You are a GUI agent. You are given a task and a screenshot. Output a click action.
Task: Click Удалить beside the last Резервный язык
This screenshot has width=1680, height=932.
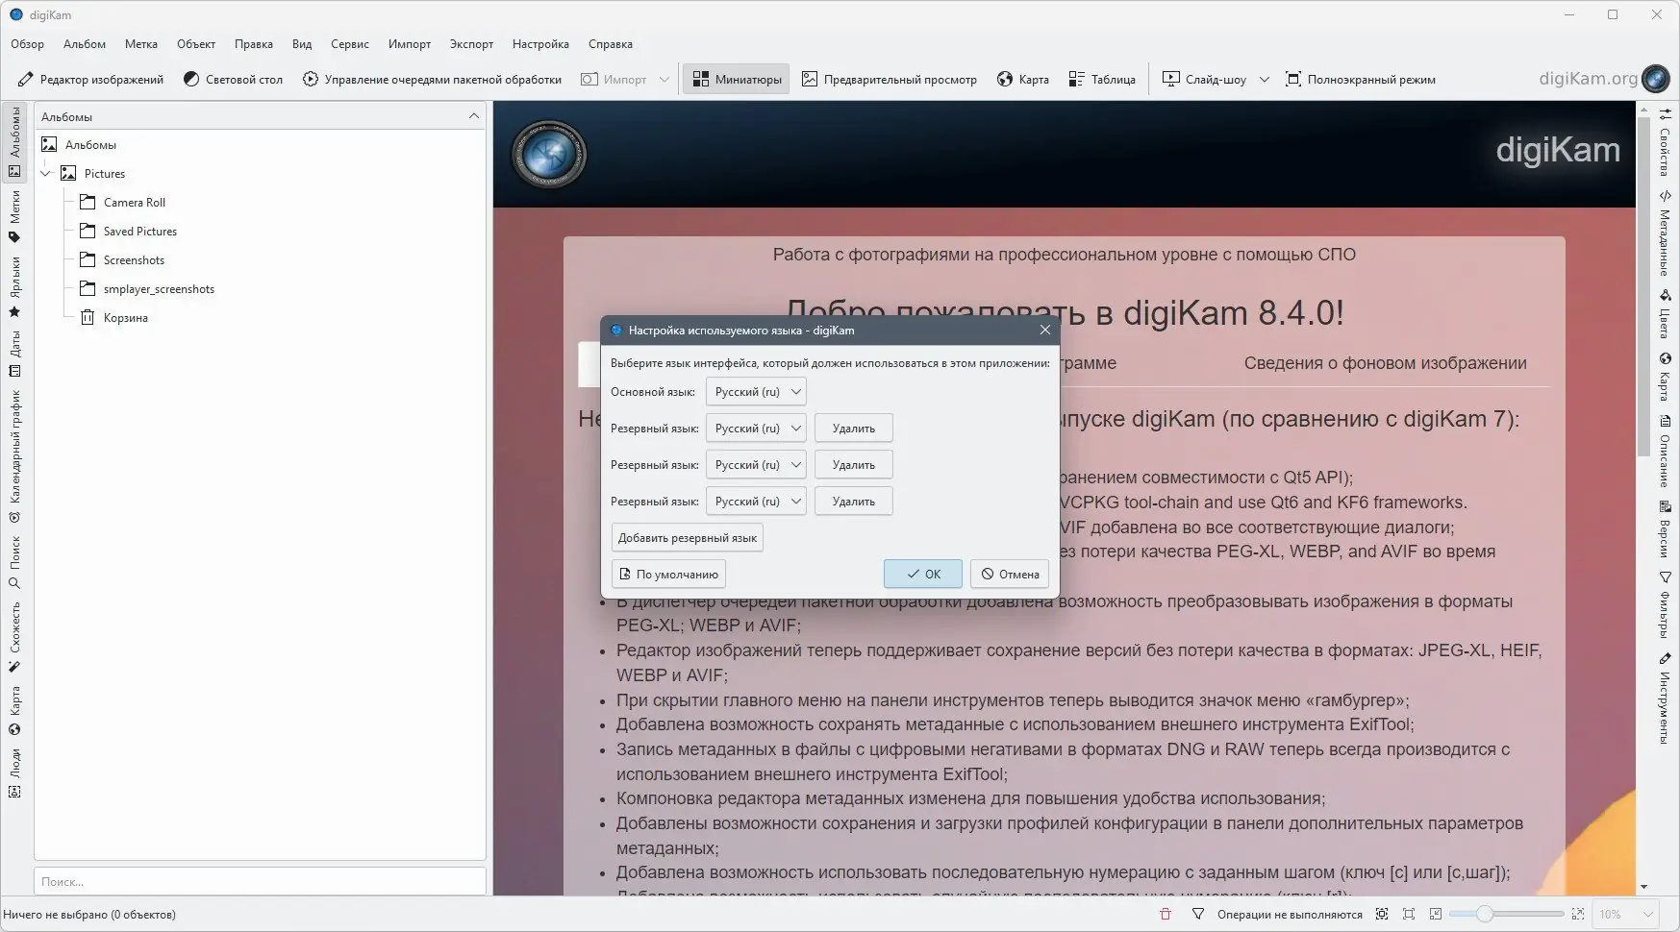pos(854,502)
